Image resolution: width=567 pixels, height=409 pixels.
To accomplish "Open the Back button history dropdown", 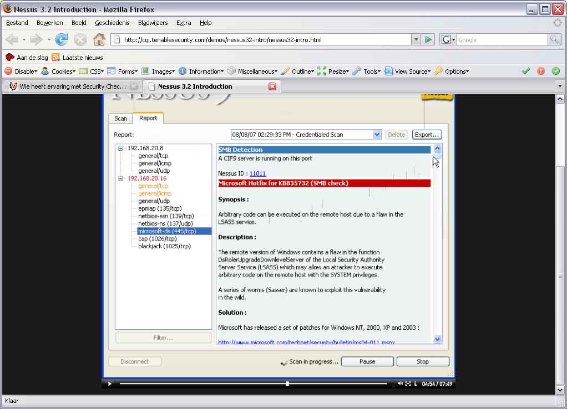I will point(24,39).
